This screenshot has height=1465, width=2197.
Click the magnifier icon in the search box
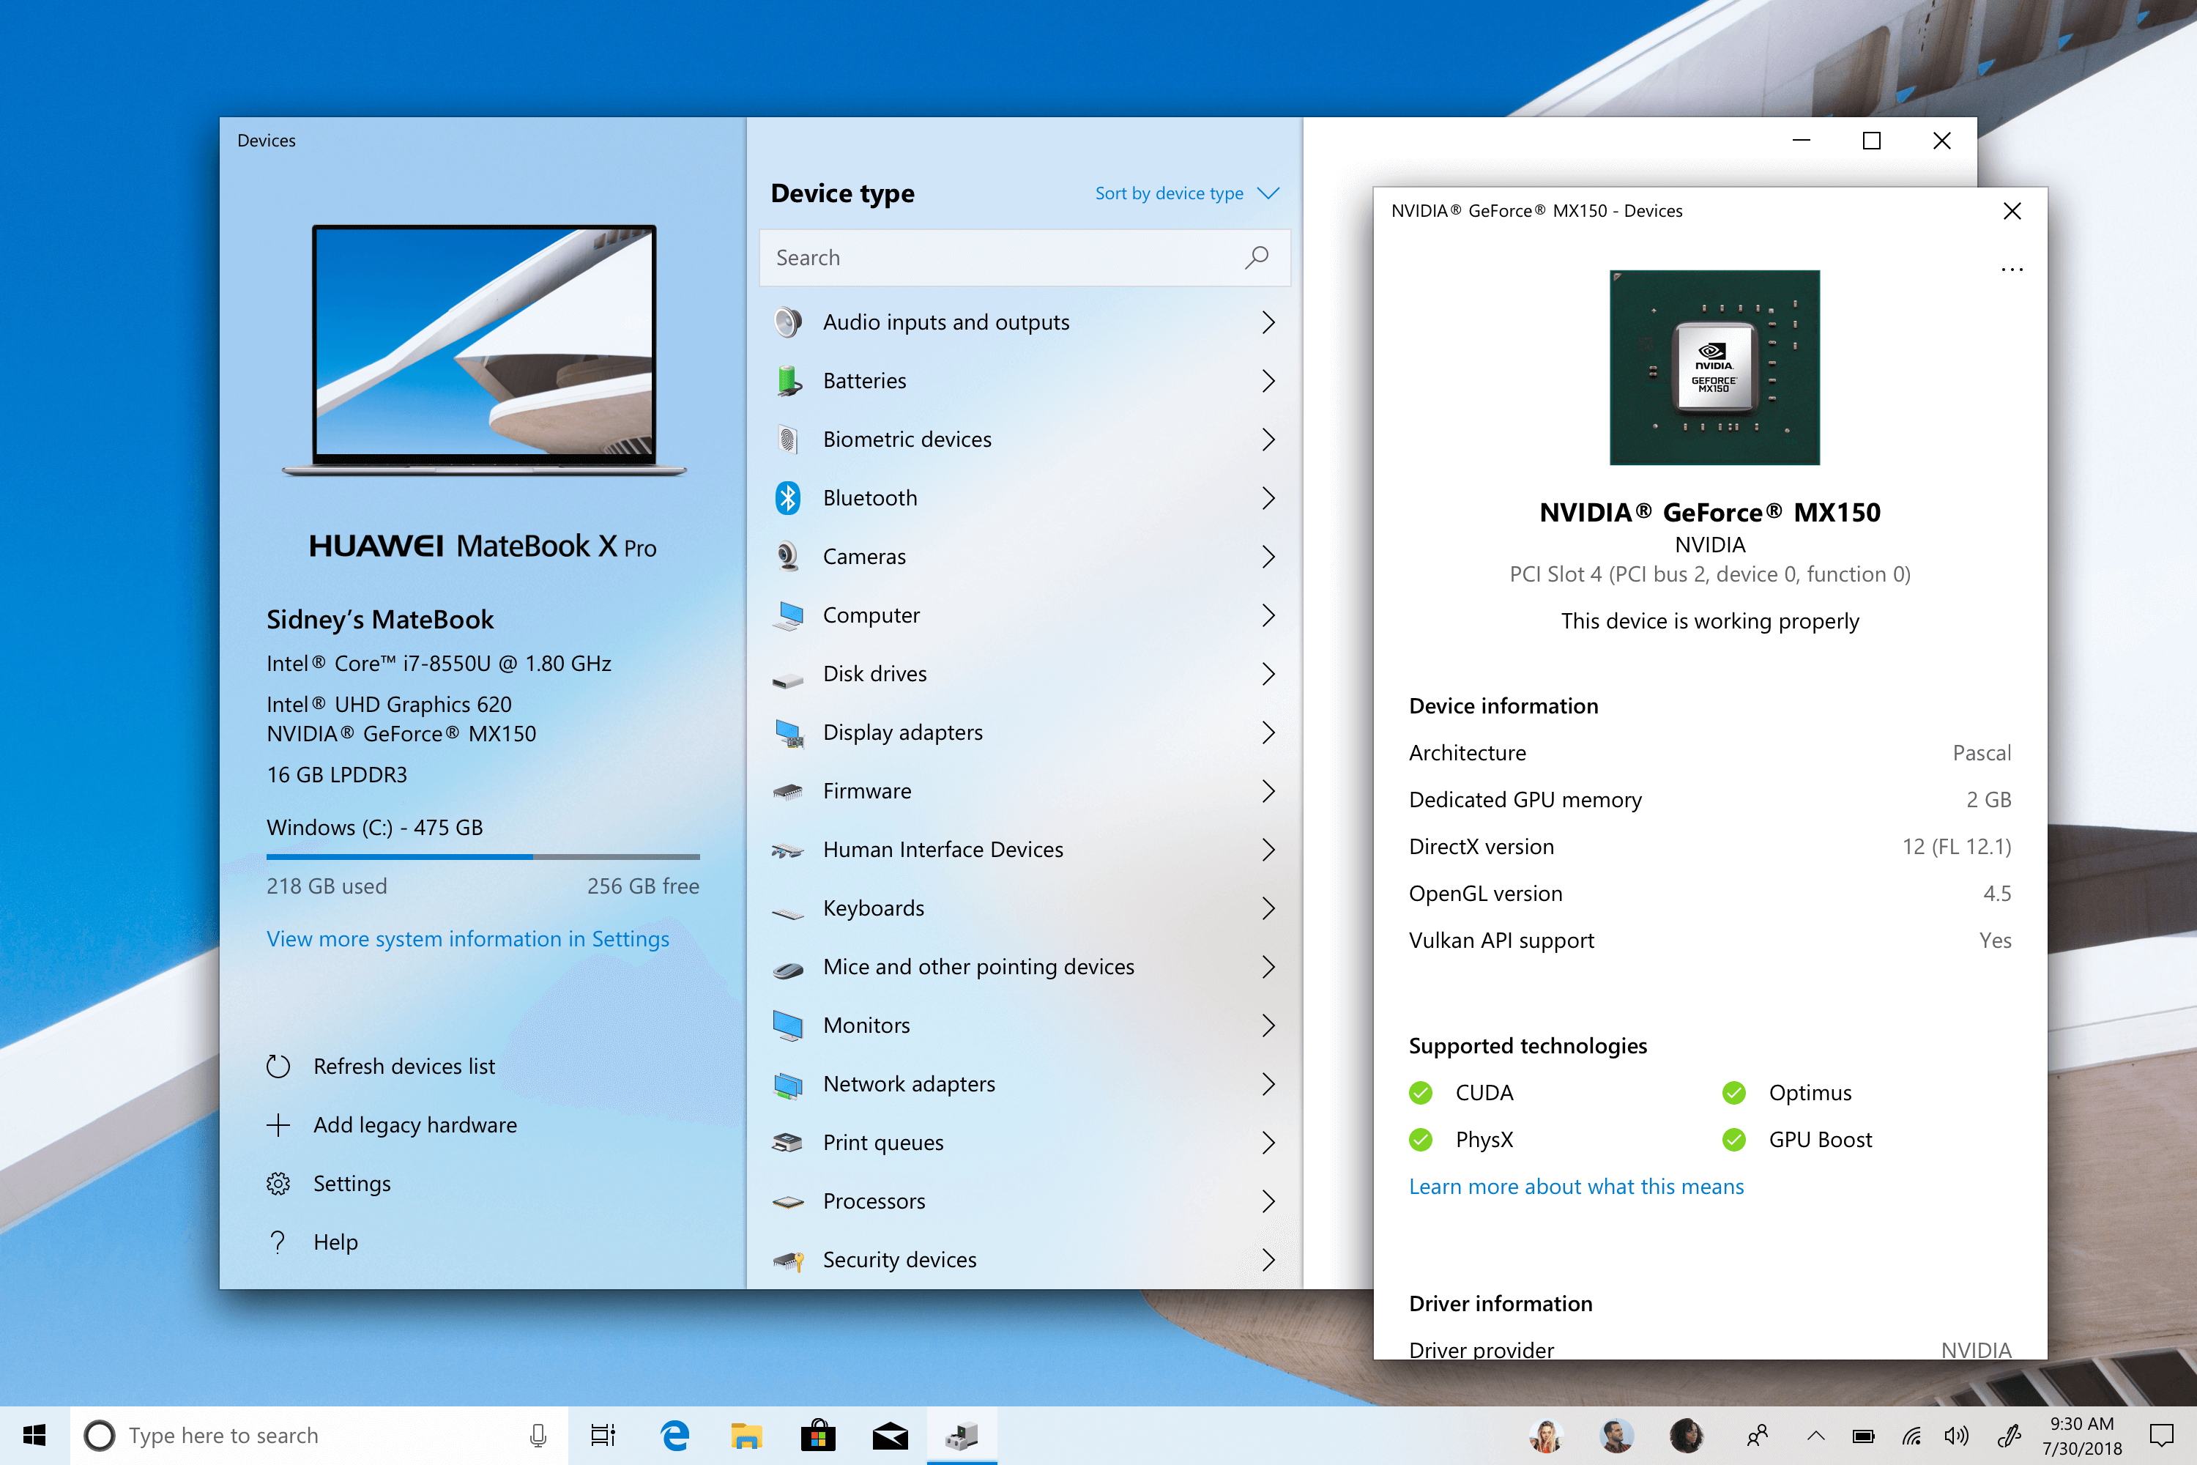(1257, 257)
